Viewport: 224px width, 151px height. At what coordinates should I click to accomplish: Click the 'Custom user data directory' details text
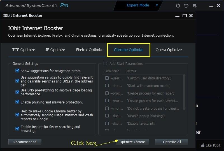pos(149,78)
